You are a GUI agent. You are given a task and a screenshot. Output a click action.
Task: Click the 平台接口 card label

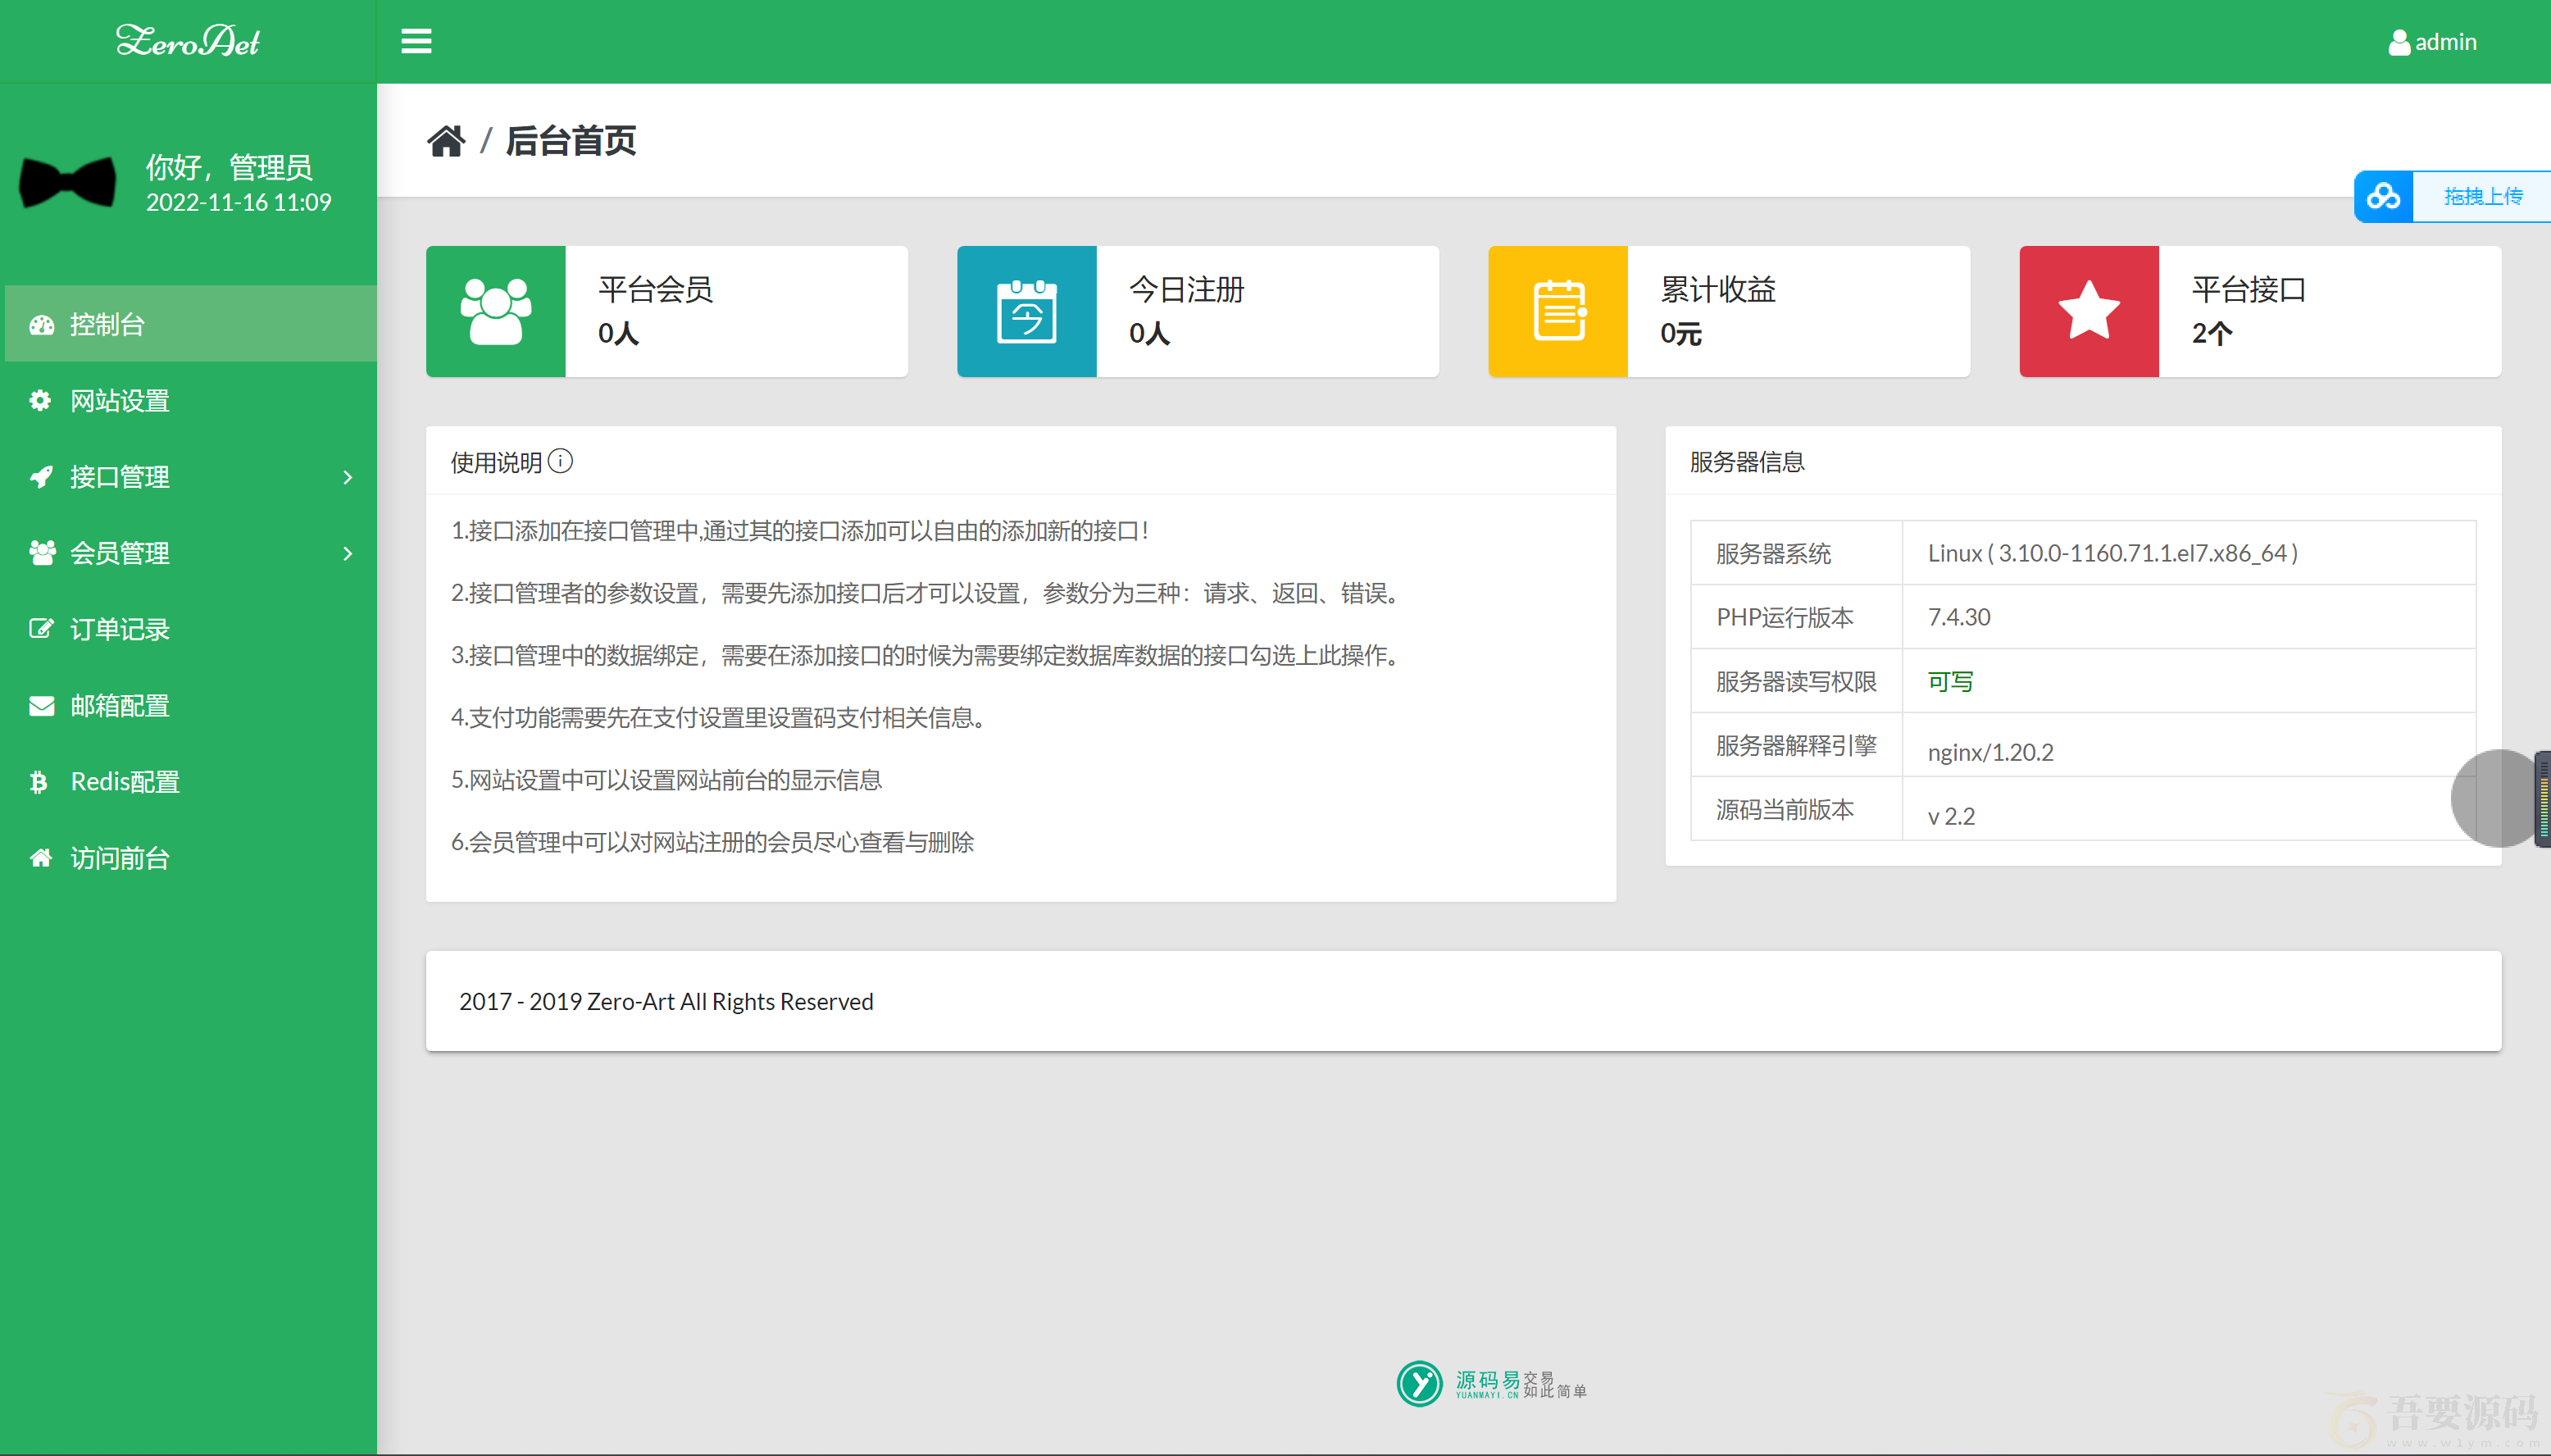2249,290
